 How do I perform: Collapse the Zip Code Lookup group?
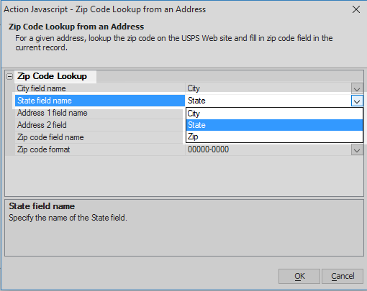pos(9,77)
